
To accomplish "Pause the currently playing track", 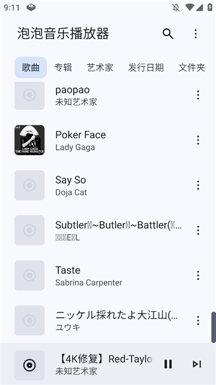I will [168, 364].
